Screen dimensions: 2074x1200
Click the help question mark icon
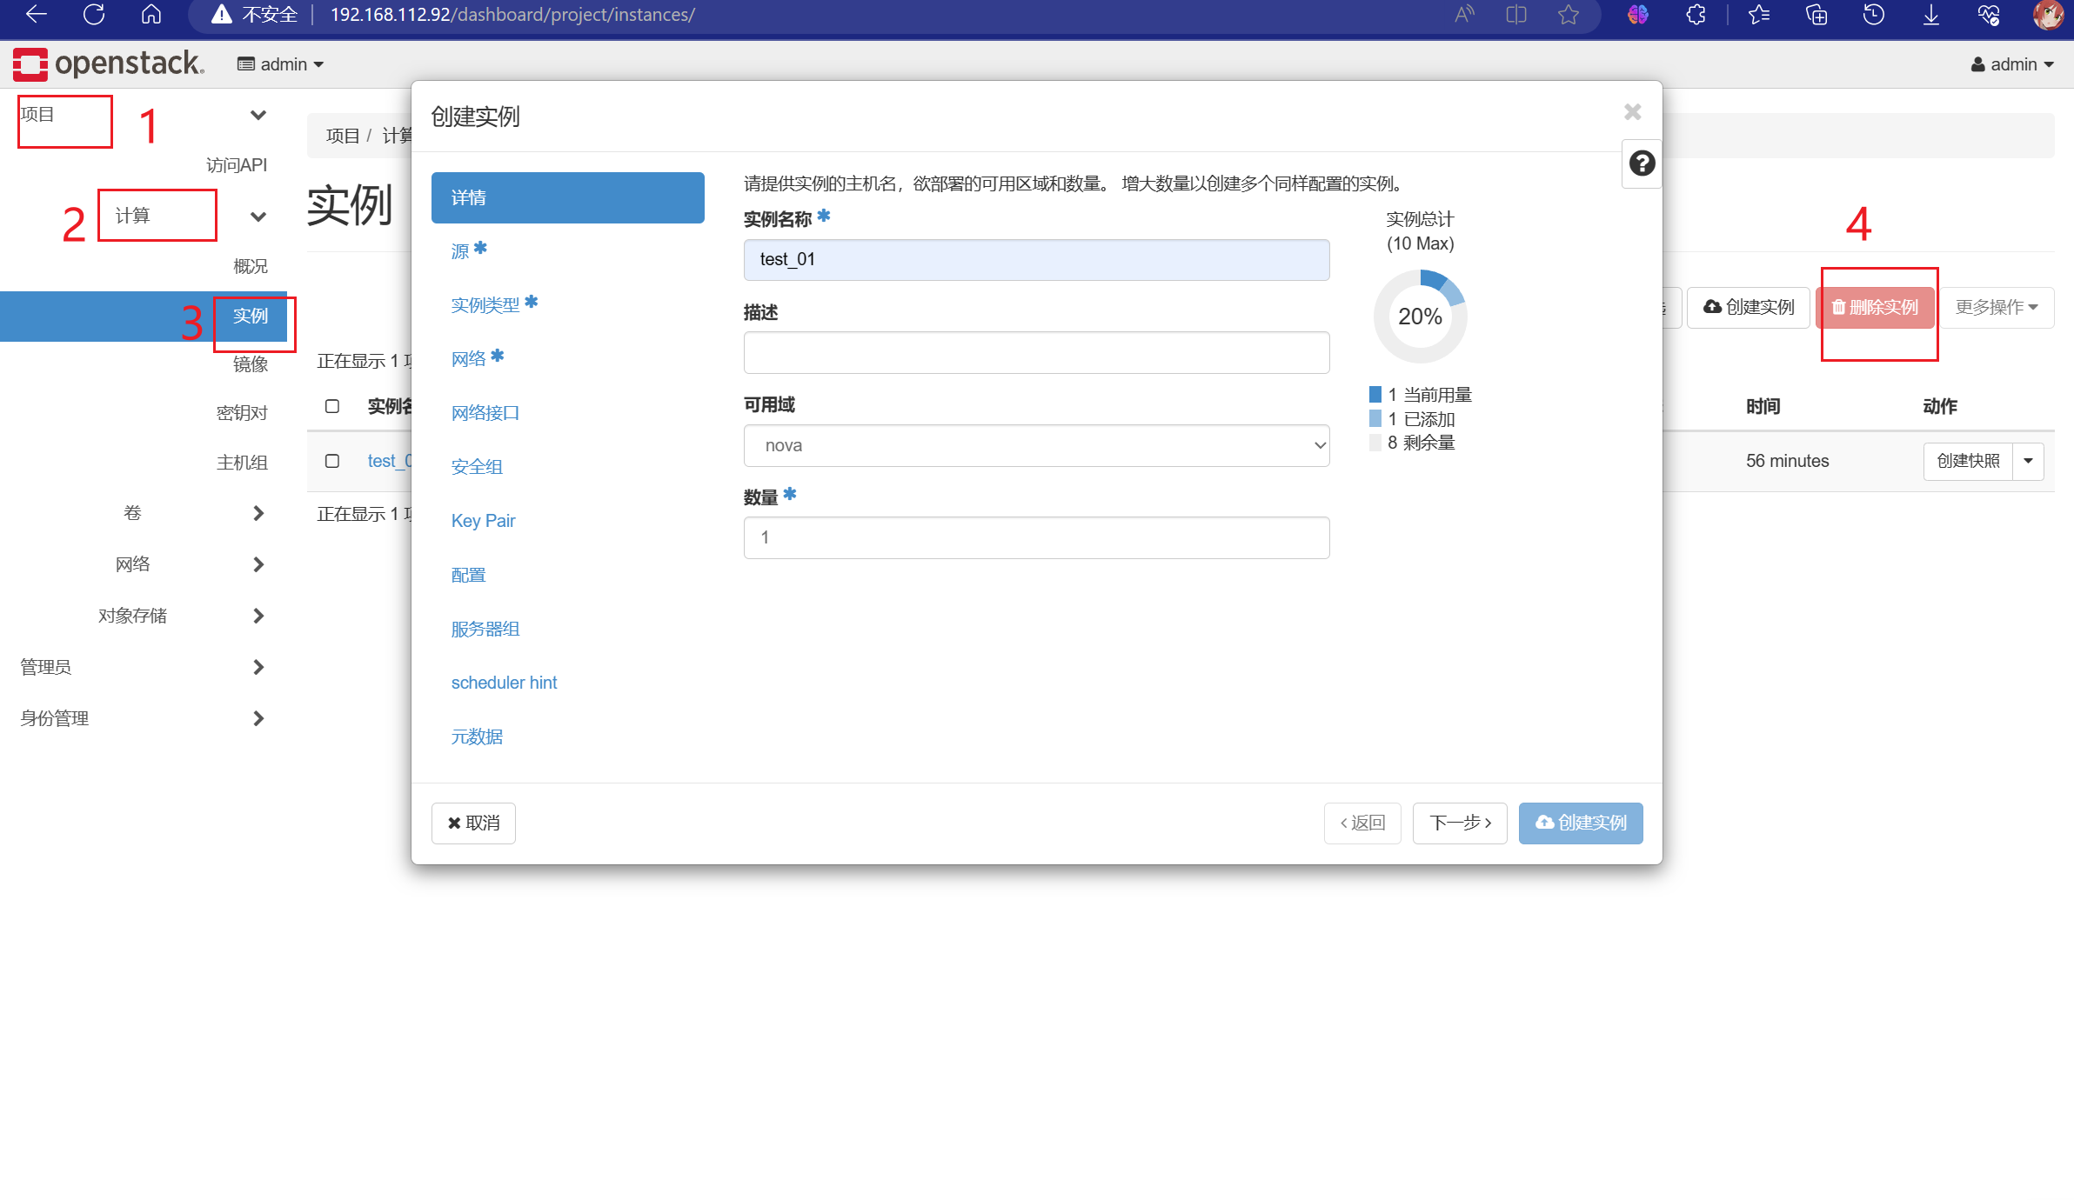pos(1642,163)
